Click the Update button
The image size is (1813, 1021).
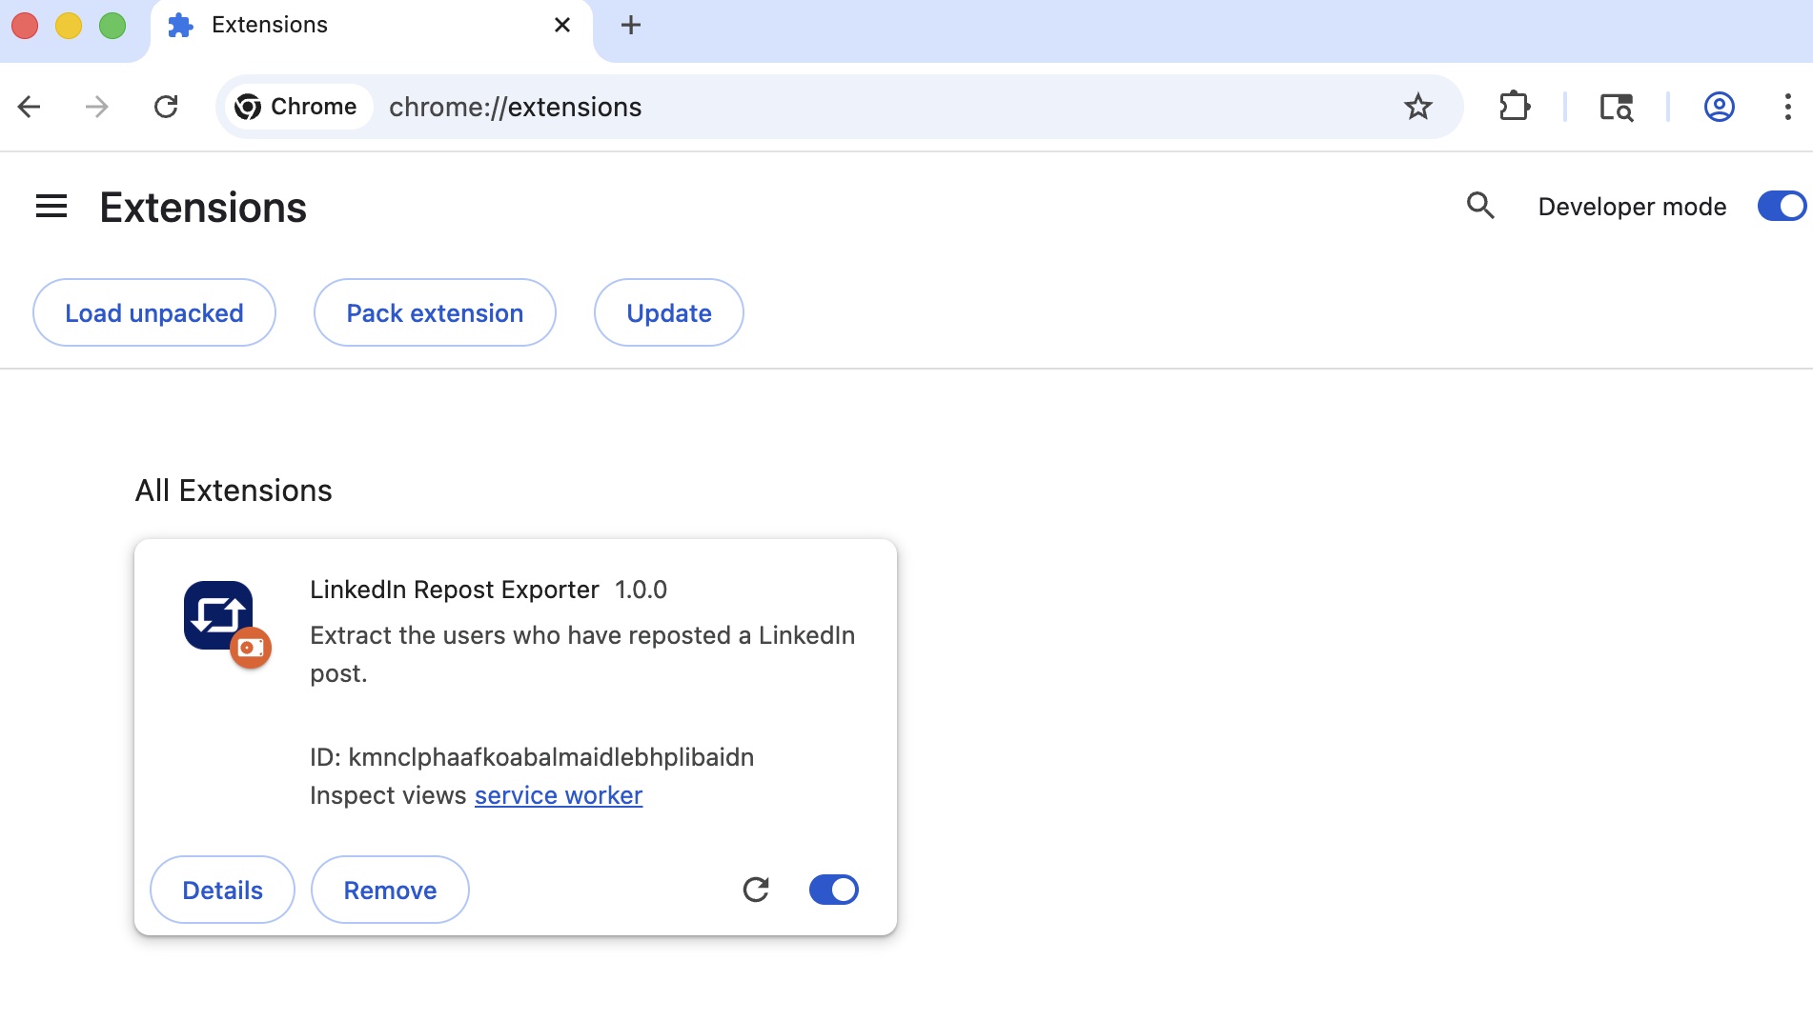[x=669, y=313]
